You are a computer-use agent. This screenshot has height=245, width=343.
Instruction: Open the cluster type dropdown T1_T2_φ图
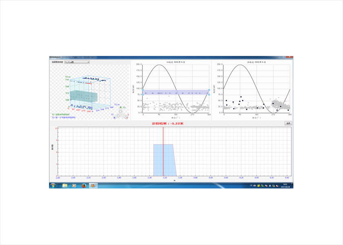point(77,62)
